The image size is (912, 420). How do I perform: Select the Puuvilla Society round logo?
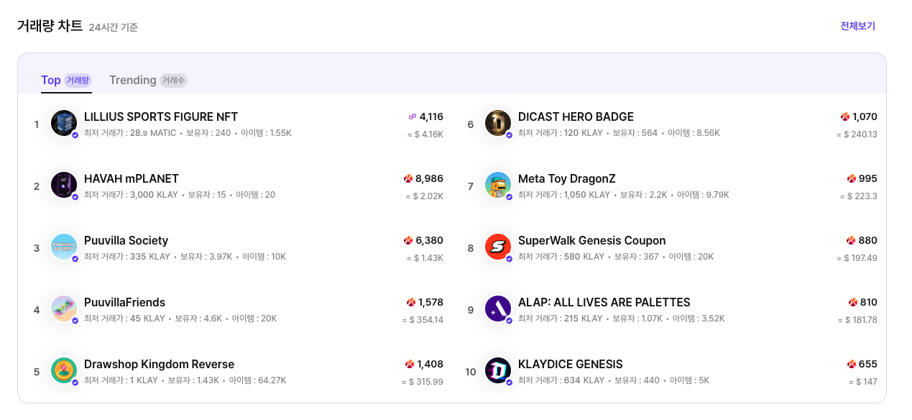(x=64, y=247)
